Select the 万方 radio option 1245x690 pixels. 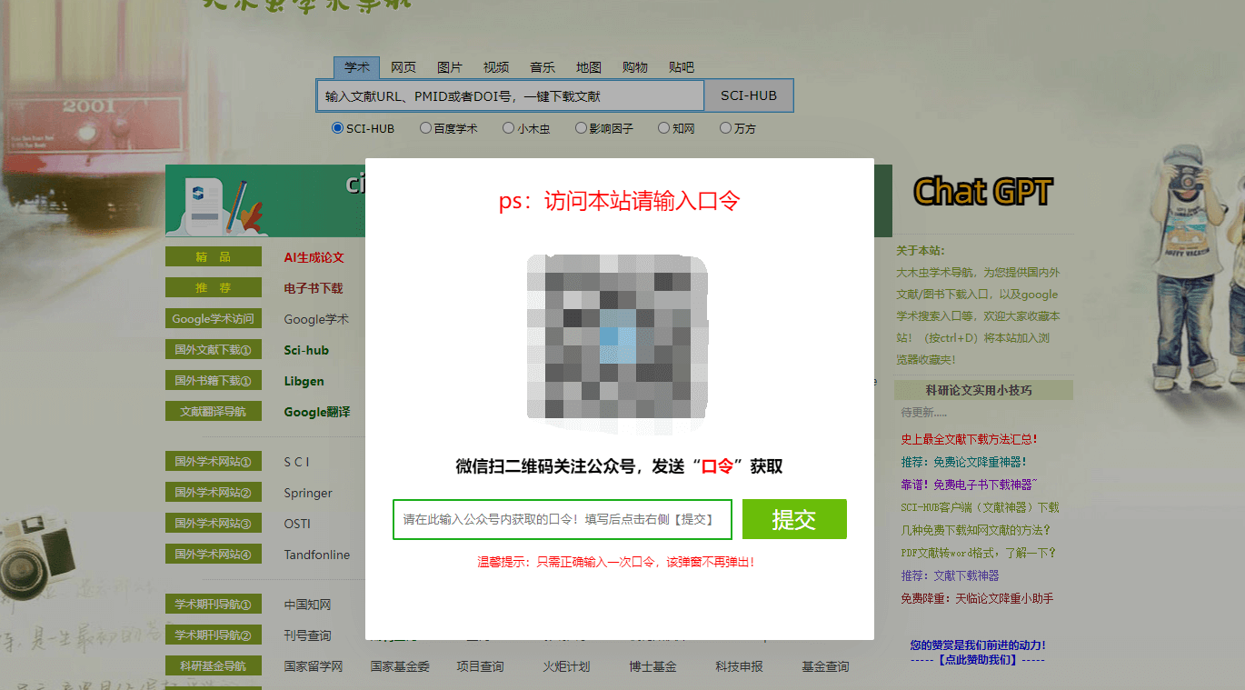pos(725,128)
